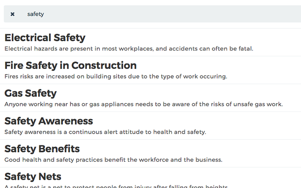301x188 pixels.
Task: Click the "Fires risks are increased" description
Action: [115, 76]
